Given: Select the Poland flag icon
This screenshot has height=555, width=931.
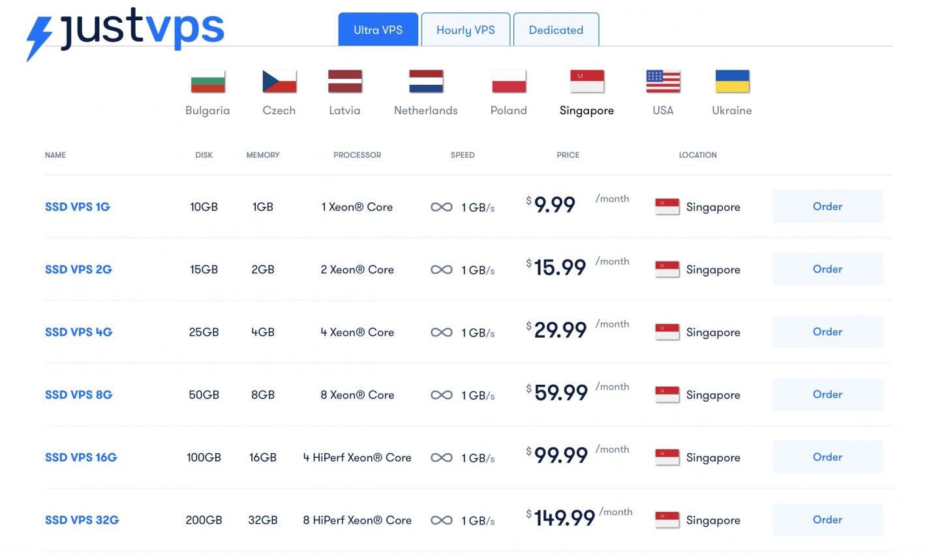Looking at the screenshot, I should 509,82.
